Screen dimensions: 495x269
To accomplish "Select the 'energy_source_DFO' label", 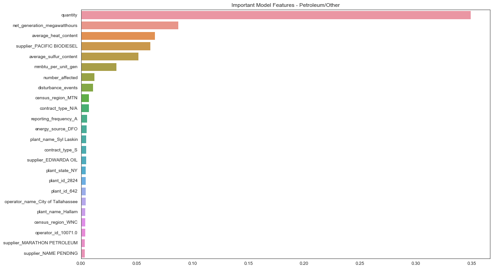I will pos(56,129).
